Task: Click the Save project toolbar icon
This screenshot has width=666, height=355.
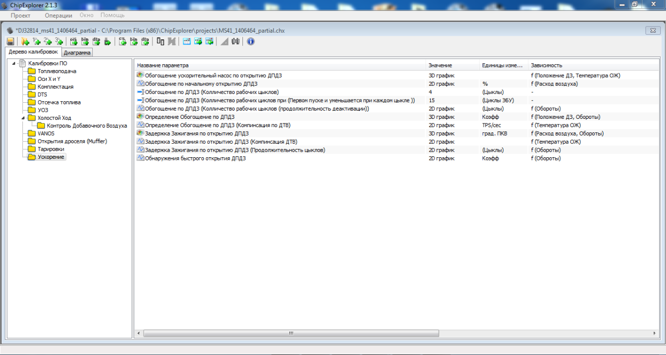Action: click(10, 42)
